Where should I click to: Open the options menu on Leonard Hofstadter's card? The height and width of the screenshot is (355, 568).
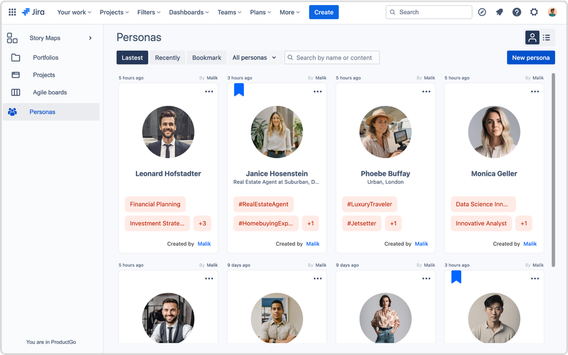209,91
